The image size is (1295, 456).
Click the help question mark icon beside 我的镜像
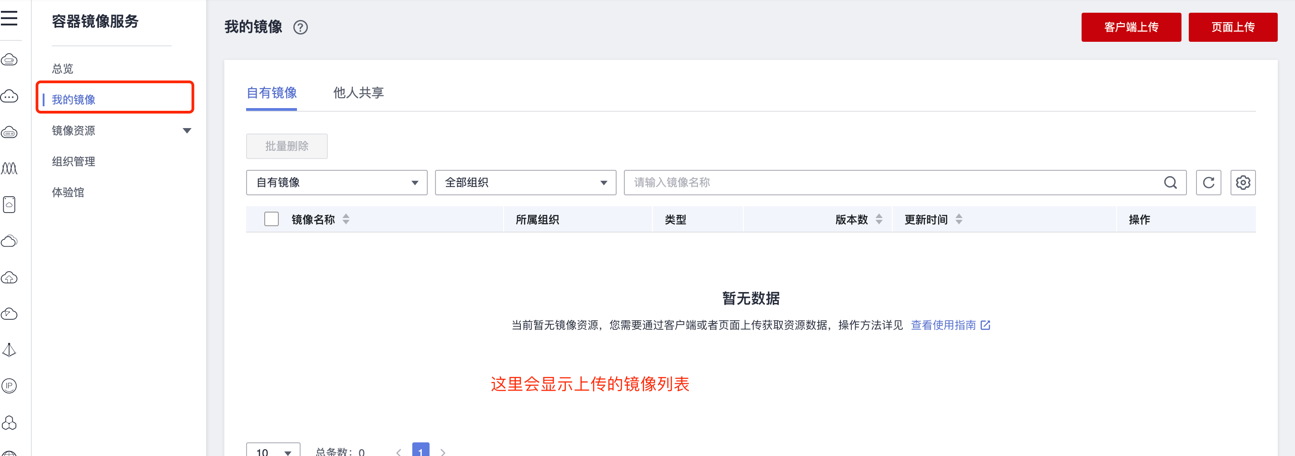[300, 27]
